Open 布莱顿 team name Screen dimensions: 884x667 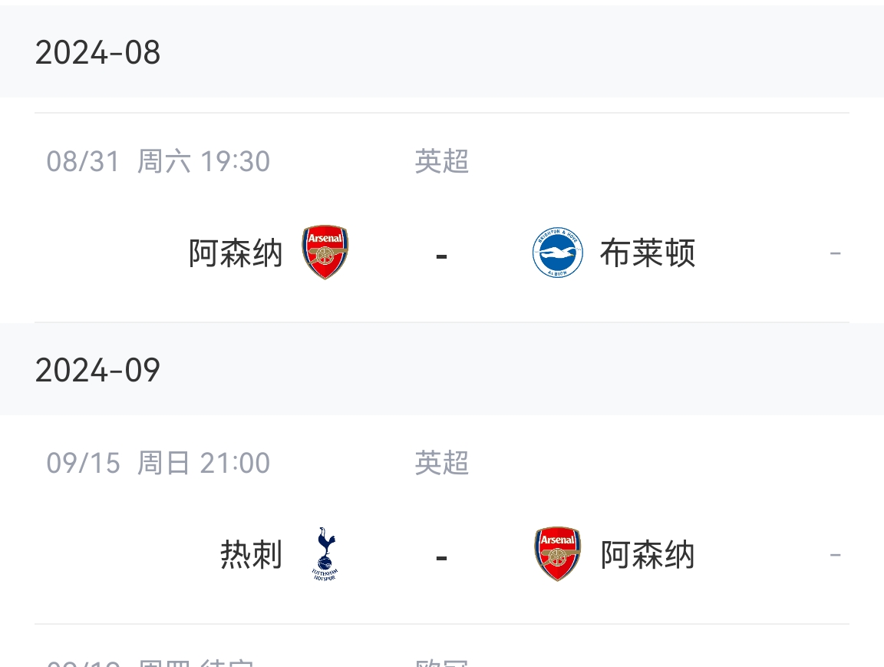click(x=647, y=253)
